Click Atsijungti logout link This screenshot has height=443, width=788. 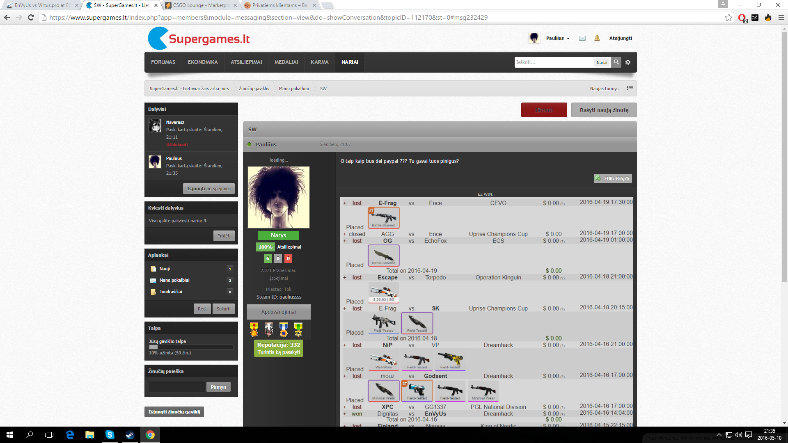(x=621, y=38)
